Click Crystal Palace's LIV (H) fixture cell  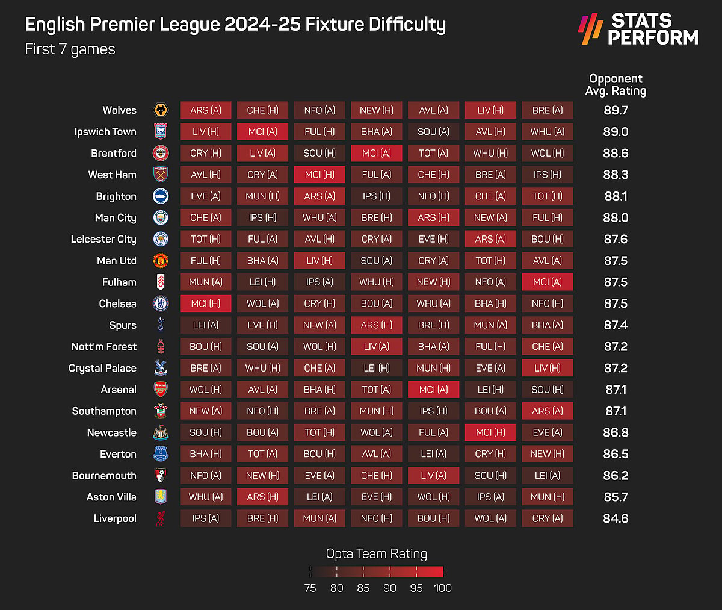[x=548, y=368]
